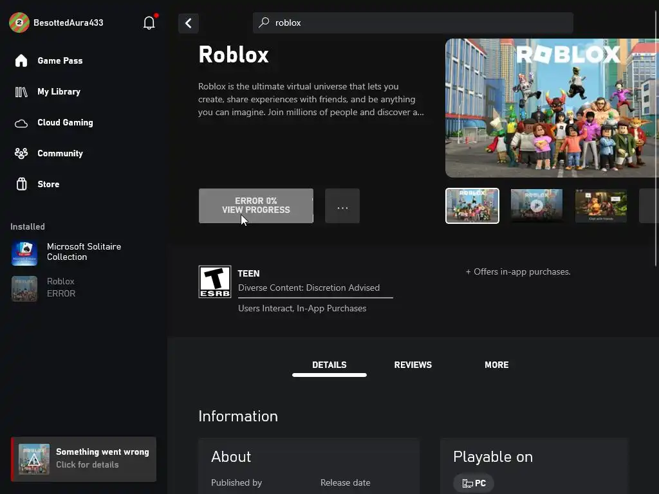Click the PC platform icon
This screenshot has width=659, height=494.
[467, 484]
